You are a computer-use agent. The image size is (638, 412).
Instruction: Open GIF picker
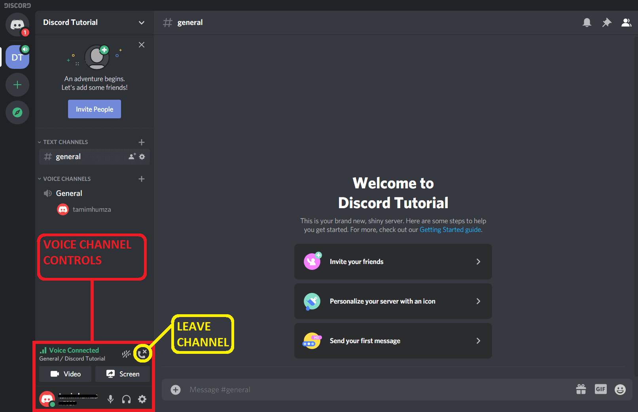pyautogui.click(x=600, y=389)
